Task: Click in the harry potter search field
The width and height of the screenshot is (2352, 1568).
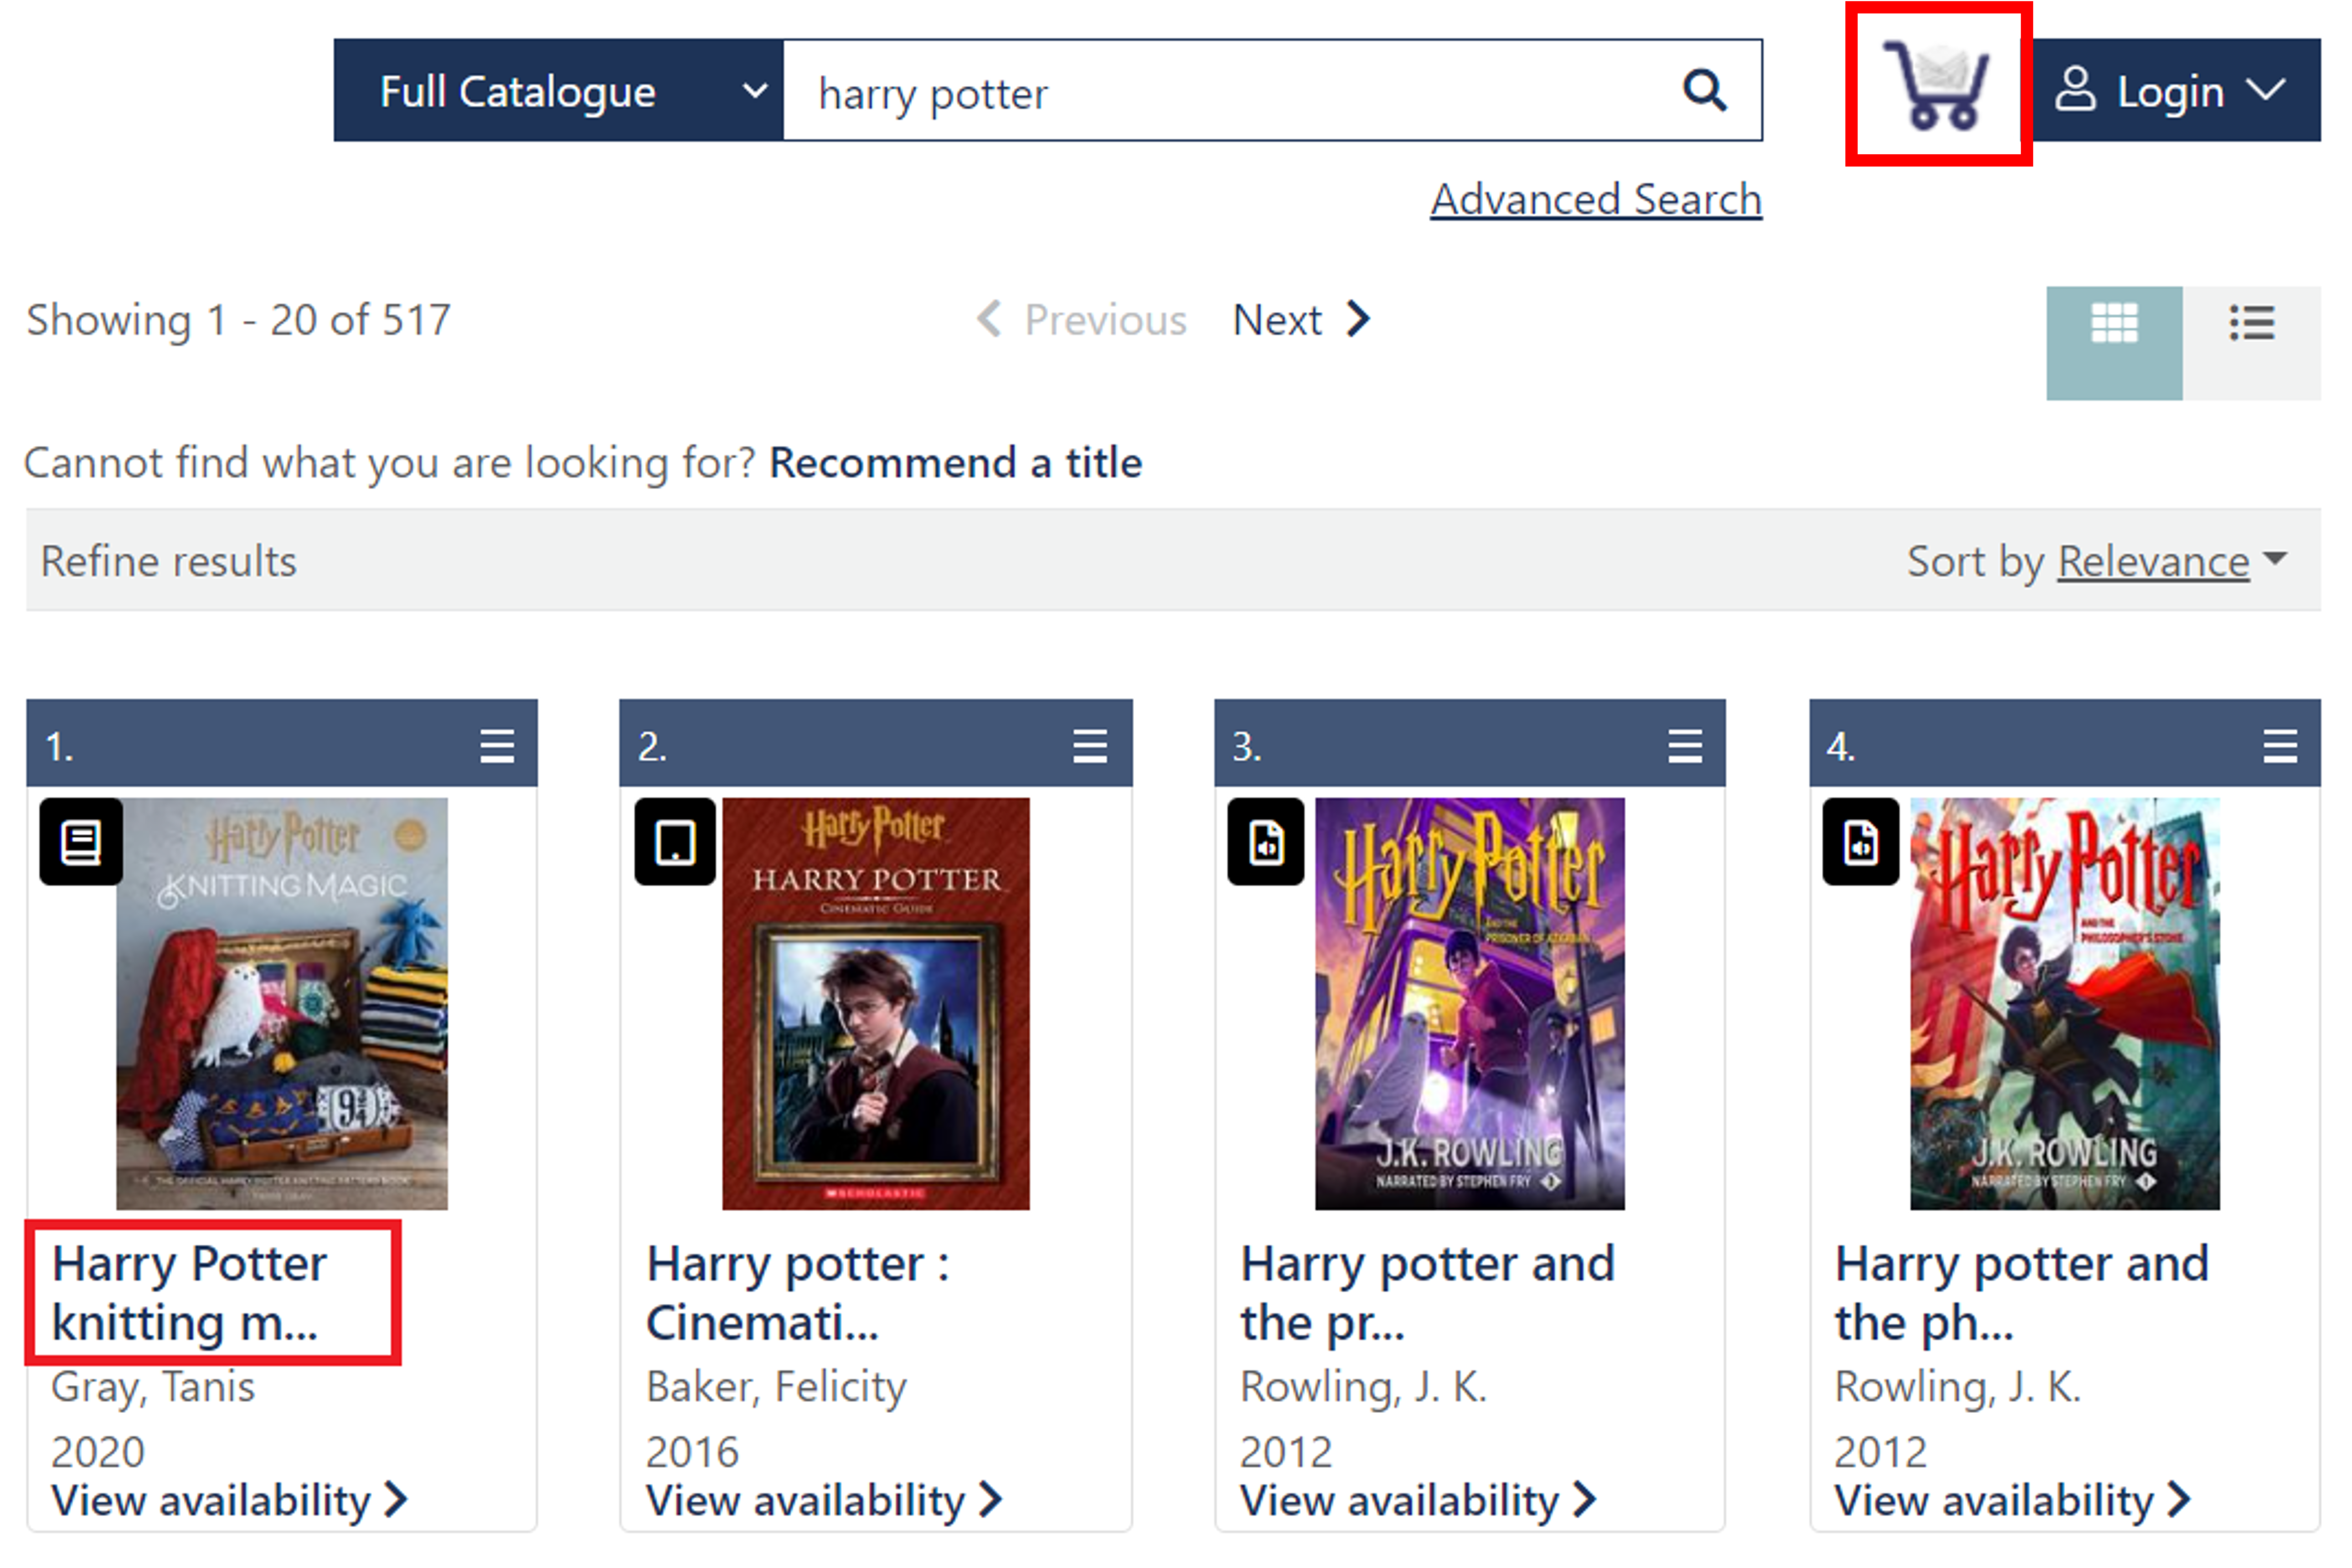Action: (x=1220, y=93)
